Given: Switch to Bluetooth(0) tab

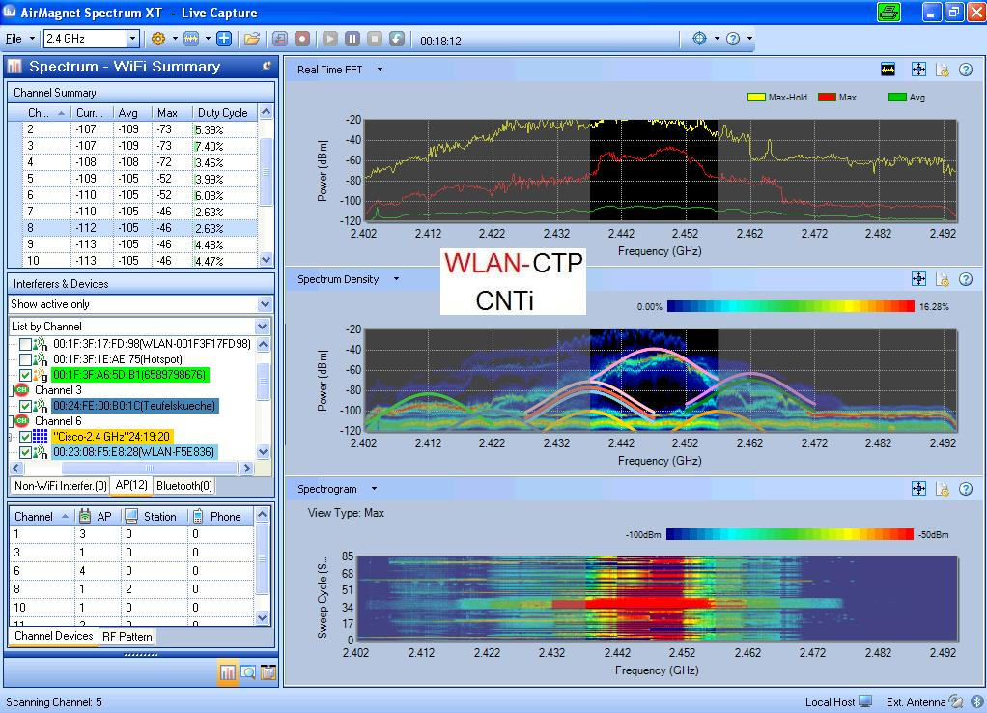Looking at the screenshot, I should coord(184,486).
